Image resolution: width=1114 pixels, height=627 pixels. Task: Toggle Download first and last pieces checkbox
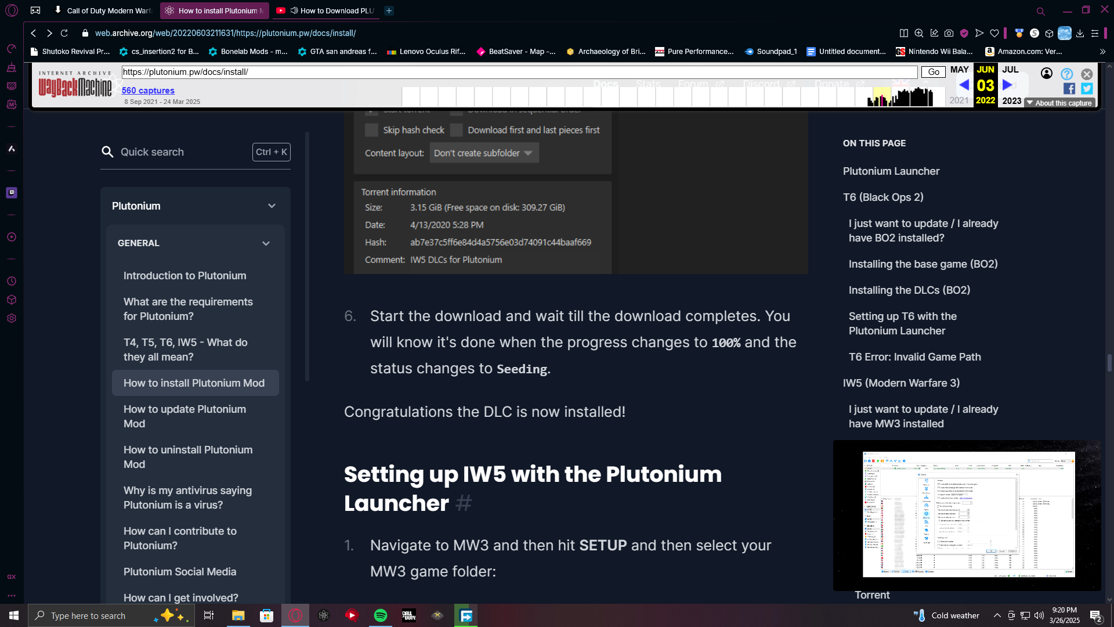457,130
